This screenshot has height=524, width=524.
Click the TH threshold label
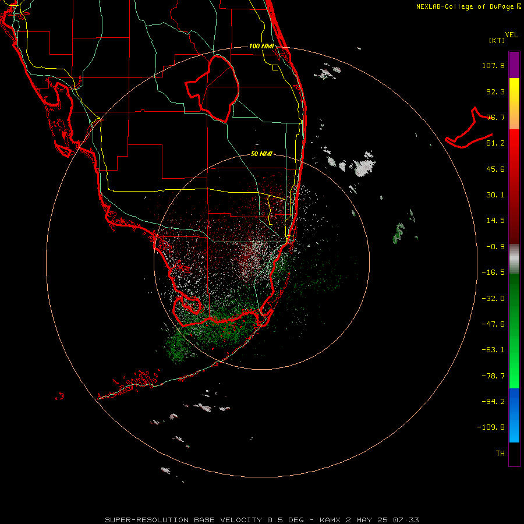pyautogui.click(x=500, y=454)
